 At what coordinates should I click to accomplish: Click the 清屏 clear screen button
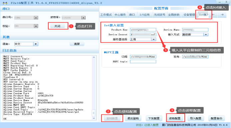(77, 44)
